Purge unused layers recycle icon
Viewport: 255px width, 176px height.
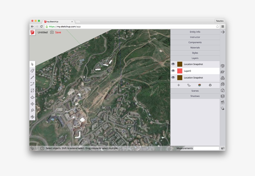pos(210,85)
